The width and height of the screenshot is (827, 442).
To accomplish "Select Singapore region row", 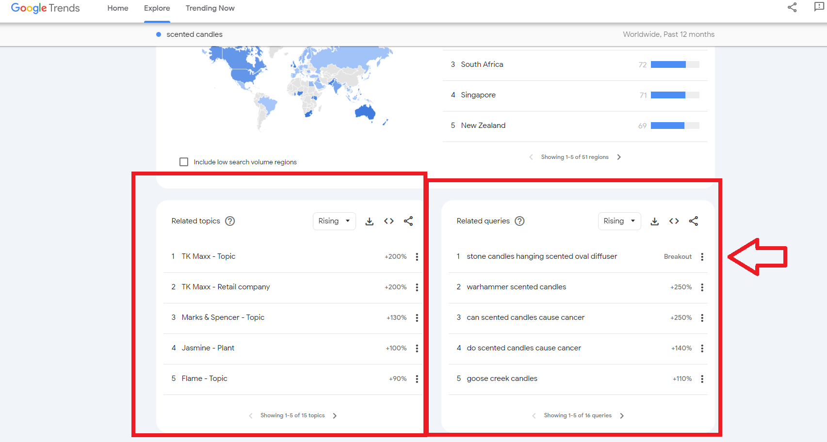I will pos(575,95).
